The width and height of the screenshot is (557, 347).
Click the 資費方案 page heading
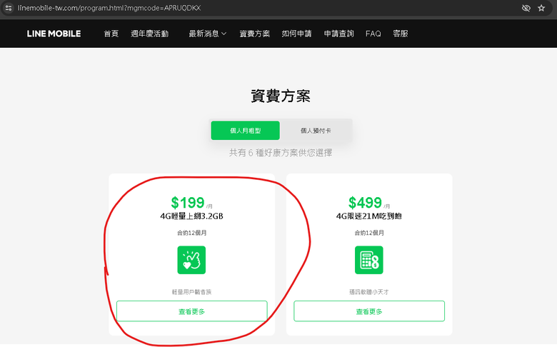(281, 96)
